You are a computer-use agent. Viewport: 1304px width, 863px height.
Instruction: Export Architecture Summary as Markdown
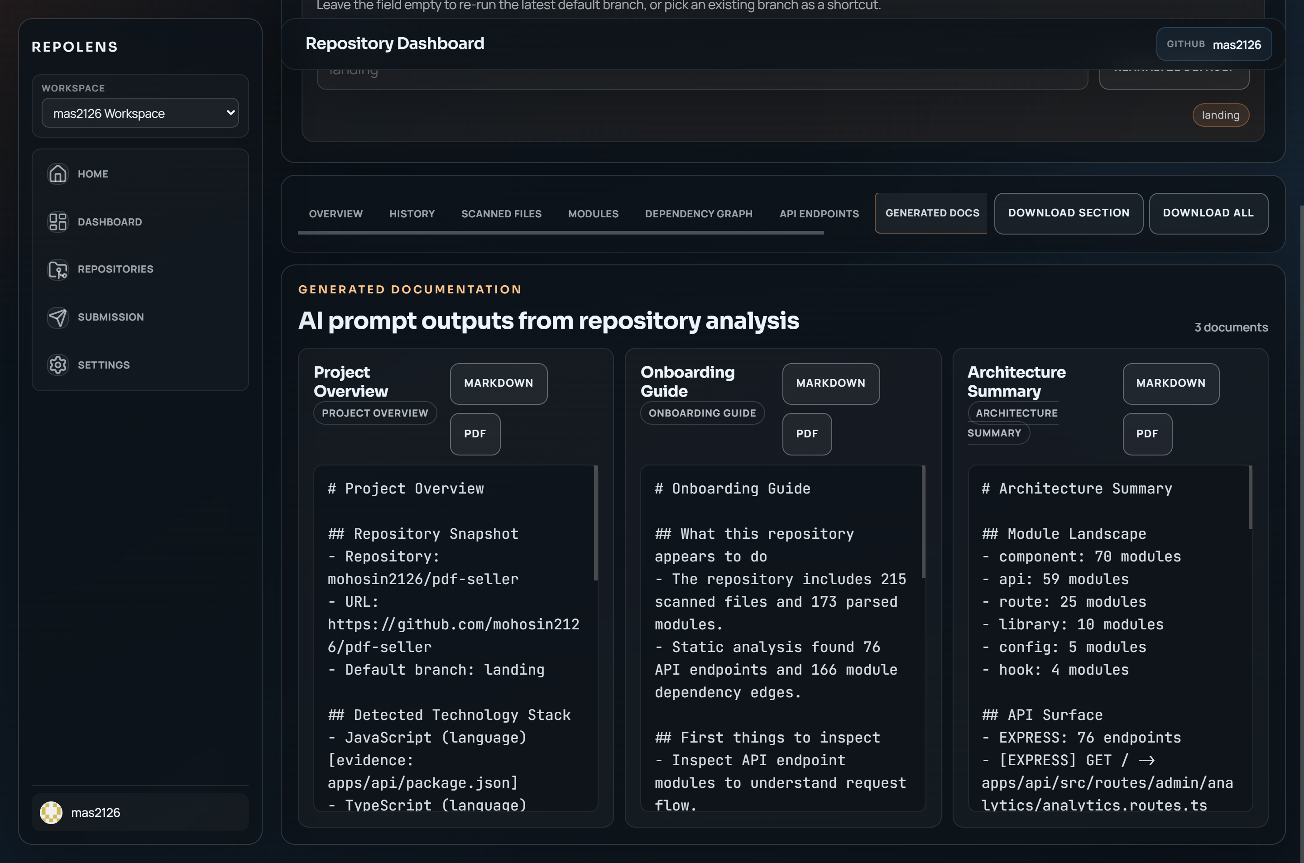tap(1170, 383)
